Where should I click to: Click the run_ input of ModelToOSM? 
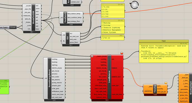(x=29, y=29)
